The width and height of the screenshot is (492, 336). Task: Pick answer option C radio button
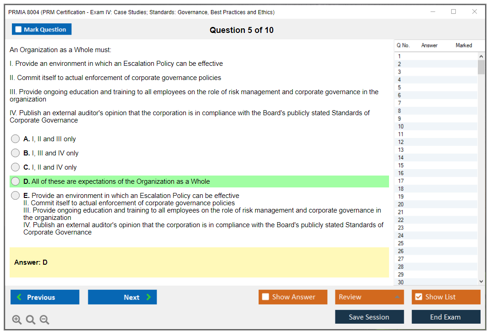point(16,167)
